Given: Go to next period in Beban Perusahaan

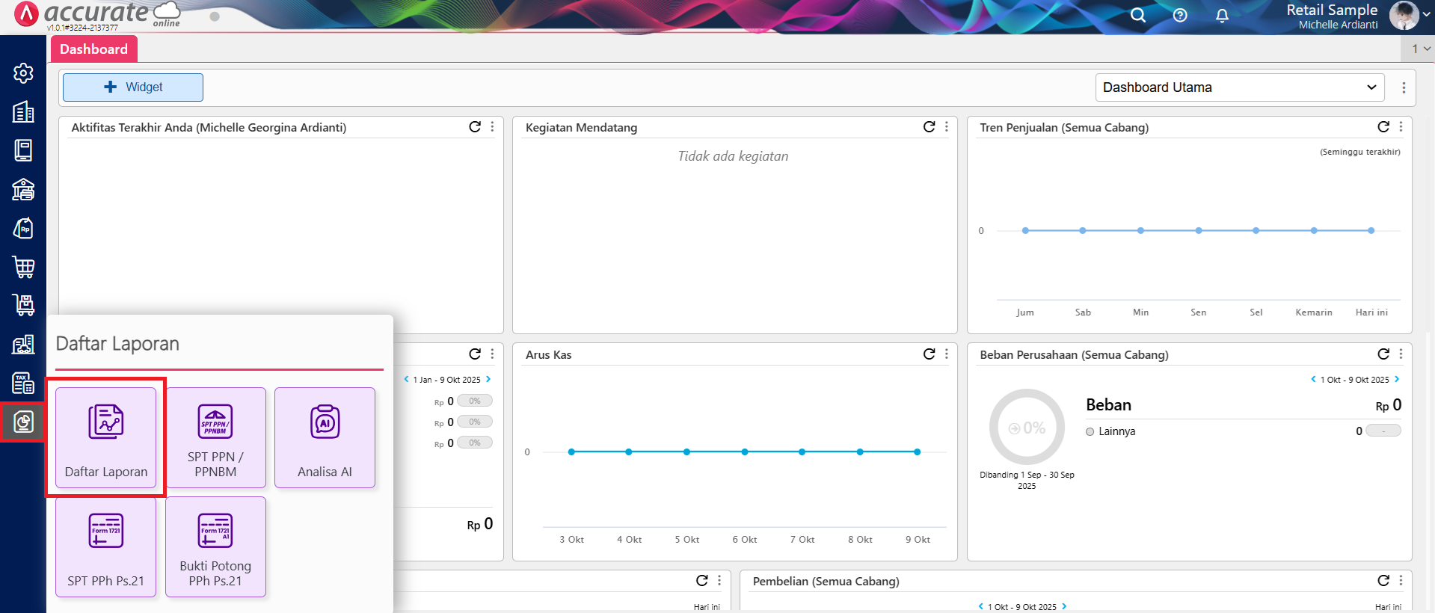Looking at the screenshot, I should pyautogui.click(x=1397, y=380).
